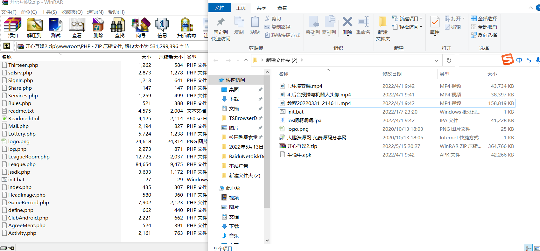This screenshot has height=251, width=540.
Task: Click the Scan Virus (扫描病毒) icon
Action: coord(186,27)
